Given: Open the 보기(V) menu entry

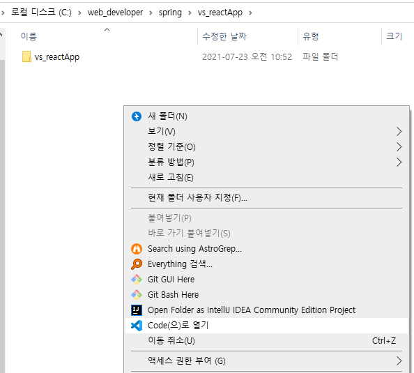Looking at the screenshot, I should tap(267, 132).
